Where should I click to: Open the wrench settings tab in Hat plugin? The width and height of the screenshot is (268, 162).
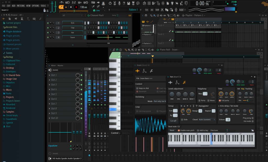184,82
